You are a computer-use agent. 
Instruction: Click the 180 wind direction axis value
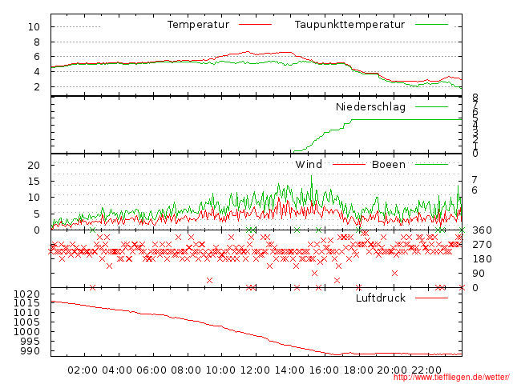482,259
